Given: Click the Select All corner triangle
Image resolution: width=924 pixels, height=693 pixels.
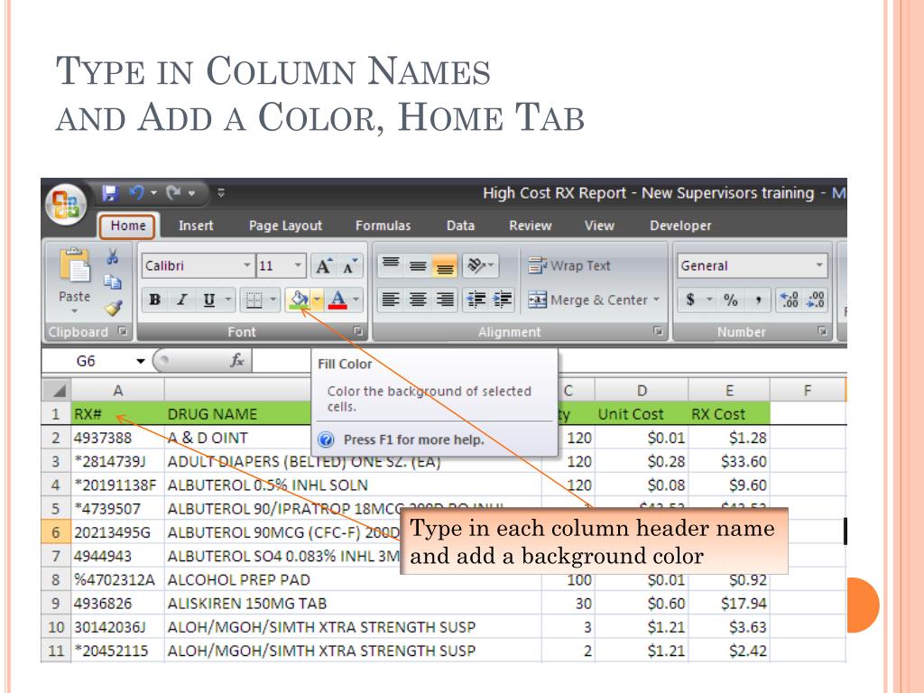Looking at the screenshot, I should [57, 390].
